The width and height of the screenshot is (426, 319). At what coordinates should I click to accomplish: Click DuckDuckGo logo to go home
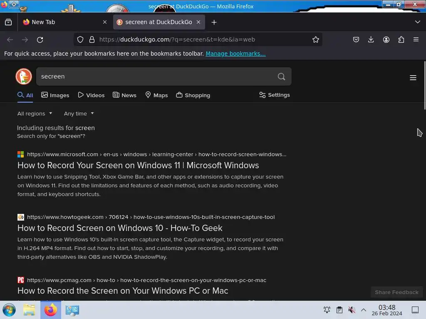(x=24, y=76)
